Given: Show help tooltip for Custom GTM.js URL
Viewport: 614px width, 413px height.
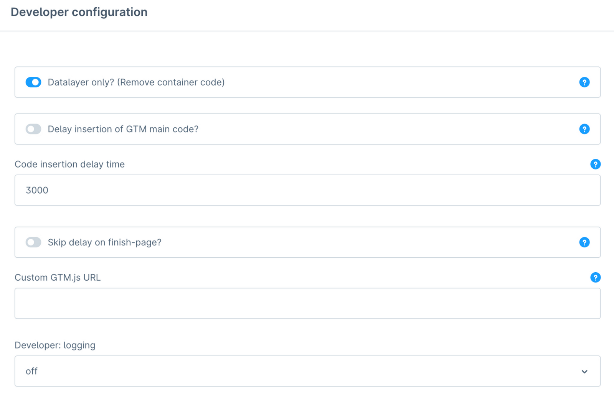Looking at the screenshot, I should (x=595, y=277).
